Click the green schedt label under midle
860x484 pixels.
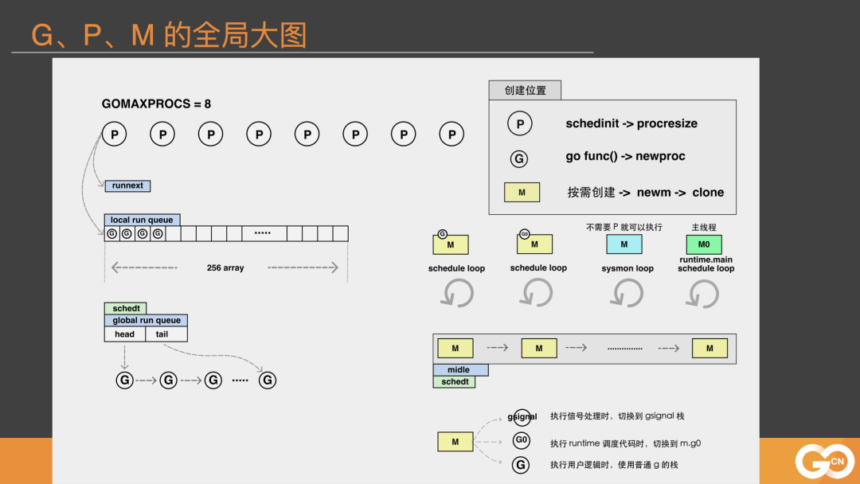(454, 382)
